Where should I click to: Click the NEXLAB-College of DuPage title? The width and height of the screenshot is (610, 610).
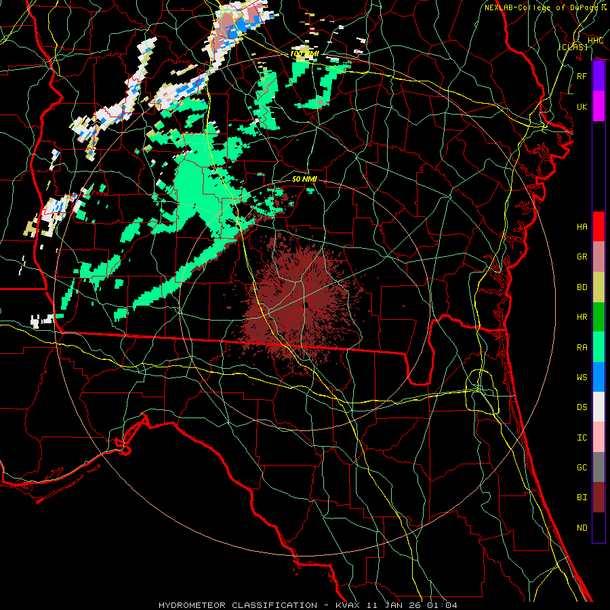point(543,7)
